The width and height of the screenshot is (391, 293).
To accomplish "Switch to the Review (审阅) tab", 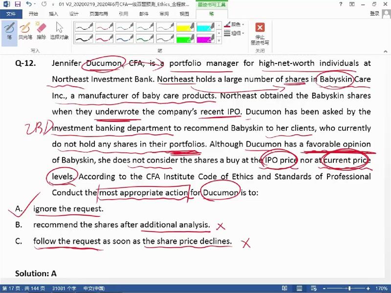I will click(x=164, y=14).
